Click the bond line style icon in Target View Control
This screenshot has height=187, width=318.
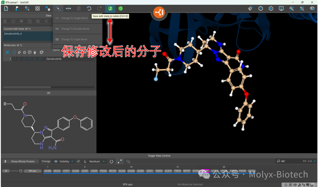pyautogui.click(x=120, y=161)
